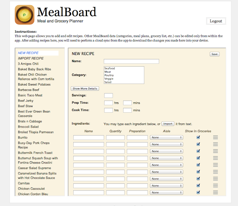Uncheck Show In Groceries for second ingredient
This screenshot has height=206, width=238.
[x=198, y=144]
